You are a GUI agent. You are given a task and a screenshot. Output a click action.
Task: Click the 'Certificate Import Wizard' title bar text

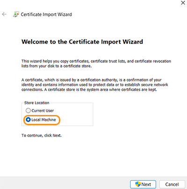46,14
